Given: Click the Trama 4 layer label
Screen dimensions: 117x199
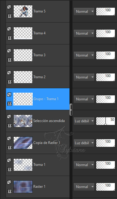Looking at the screenshot, I should [x=39, y=33].
